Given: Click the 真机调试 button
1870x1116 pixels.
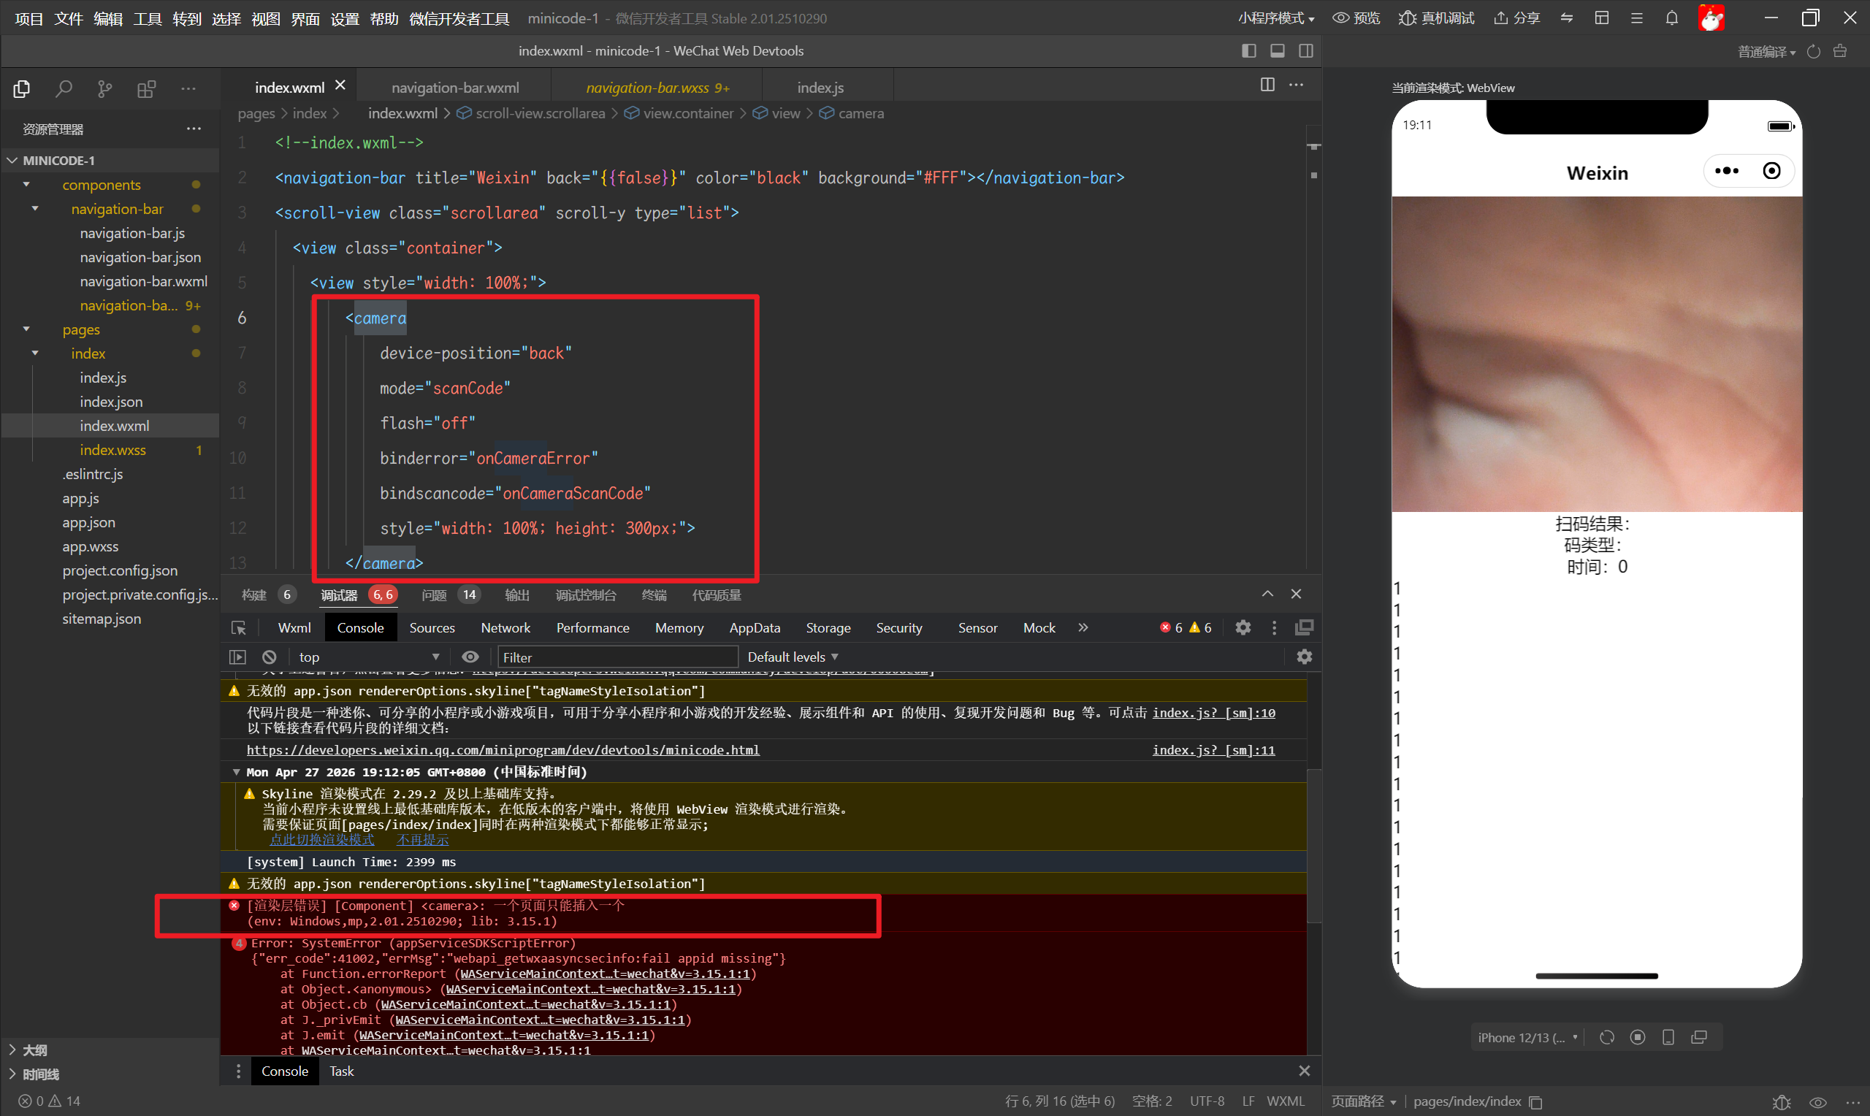Looking at the screenshot, I should pyautogui.click(x=1437, y=18).
